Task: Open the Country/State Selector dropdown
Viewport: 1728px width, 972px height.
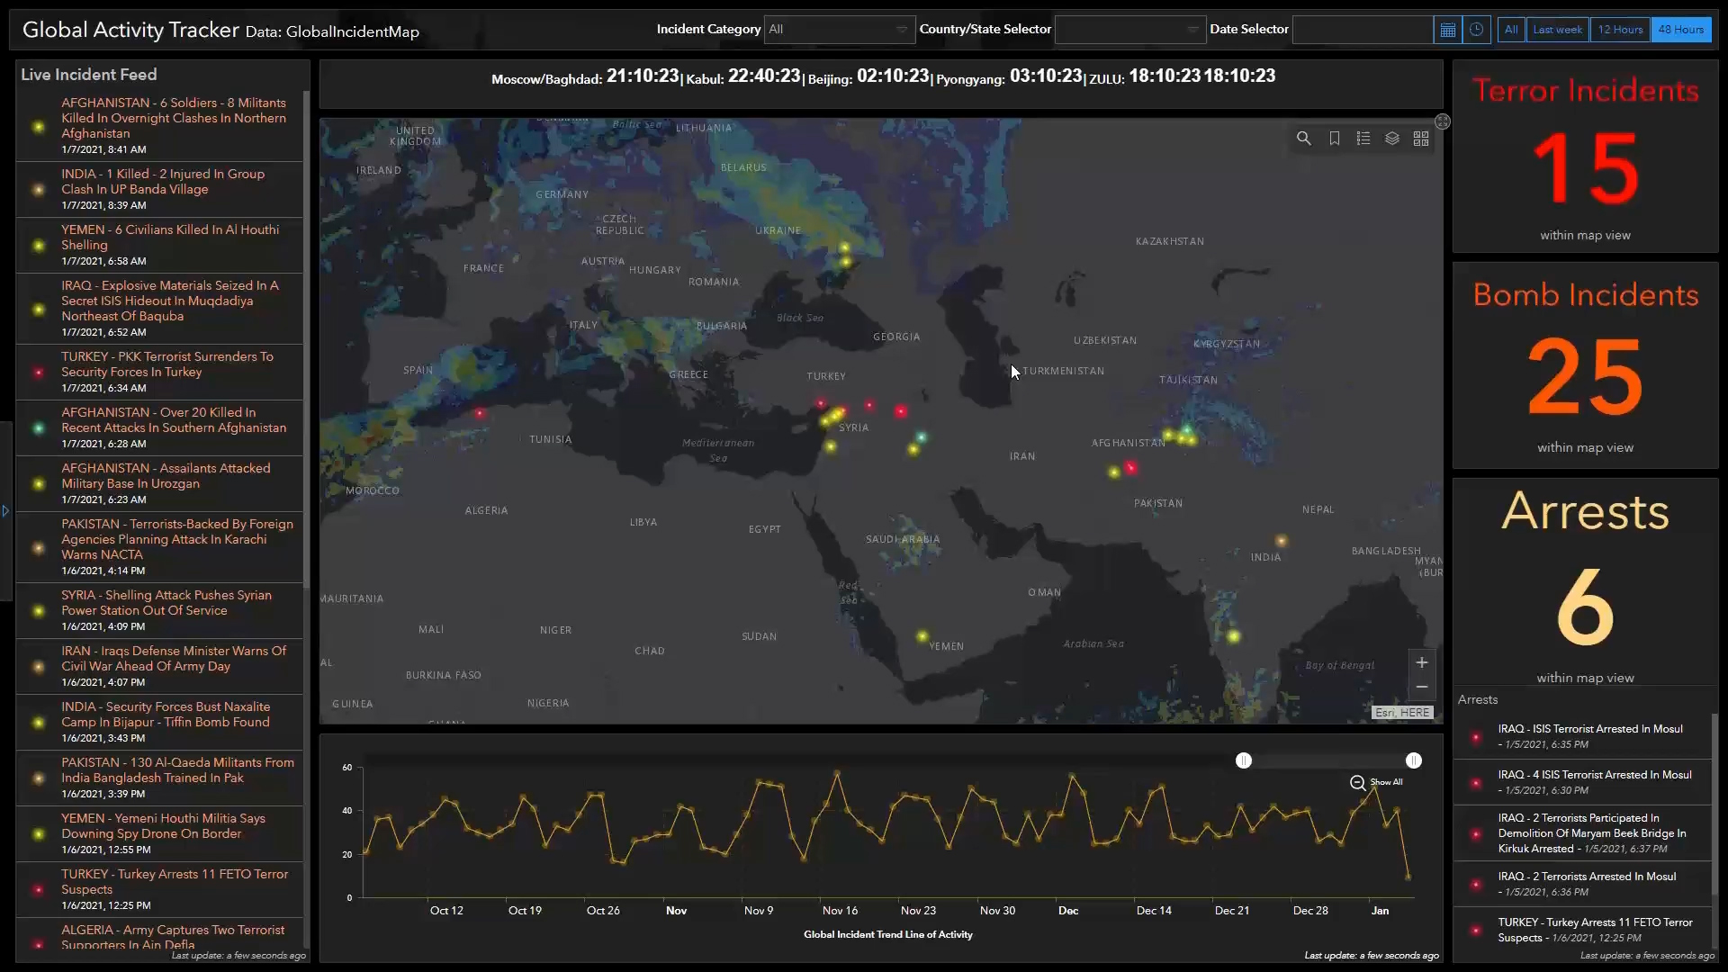Action: [x=1129, y=30]
